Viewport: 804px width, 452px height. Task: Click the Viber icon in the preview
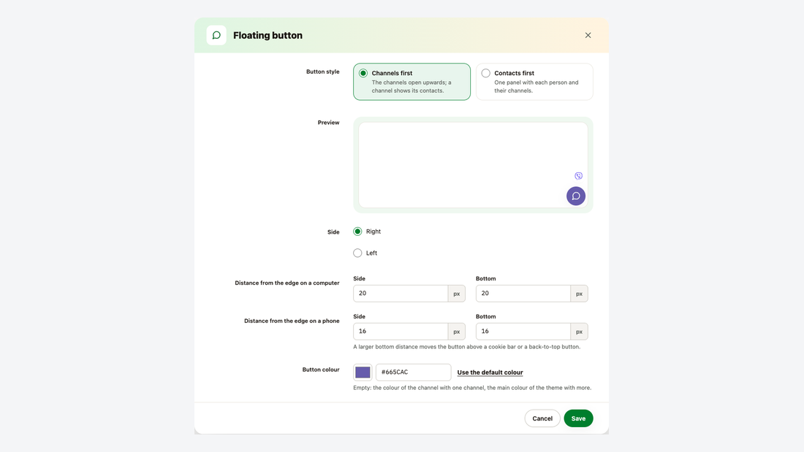tap(578, 176)
